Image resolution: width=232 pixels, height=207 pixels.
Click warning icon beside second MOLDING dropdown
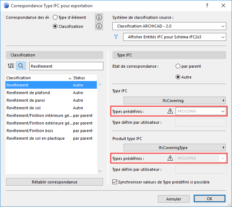coord(170,158)
